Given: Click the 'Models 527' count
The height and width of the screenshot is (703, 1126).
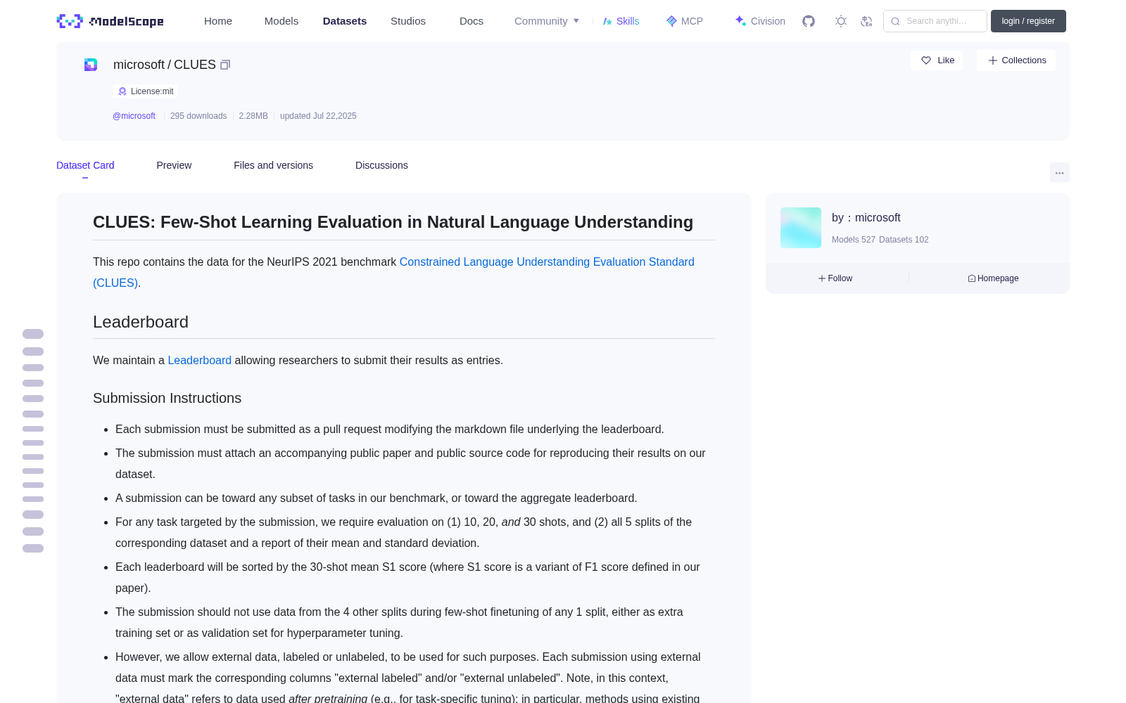Looking at the screenshot, I should (x=854, y=240).
